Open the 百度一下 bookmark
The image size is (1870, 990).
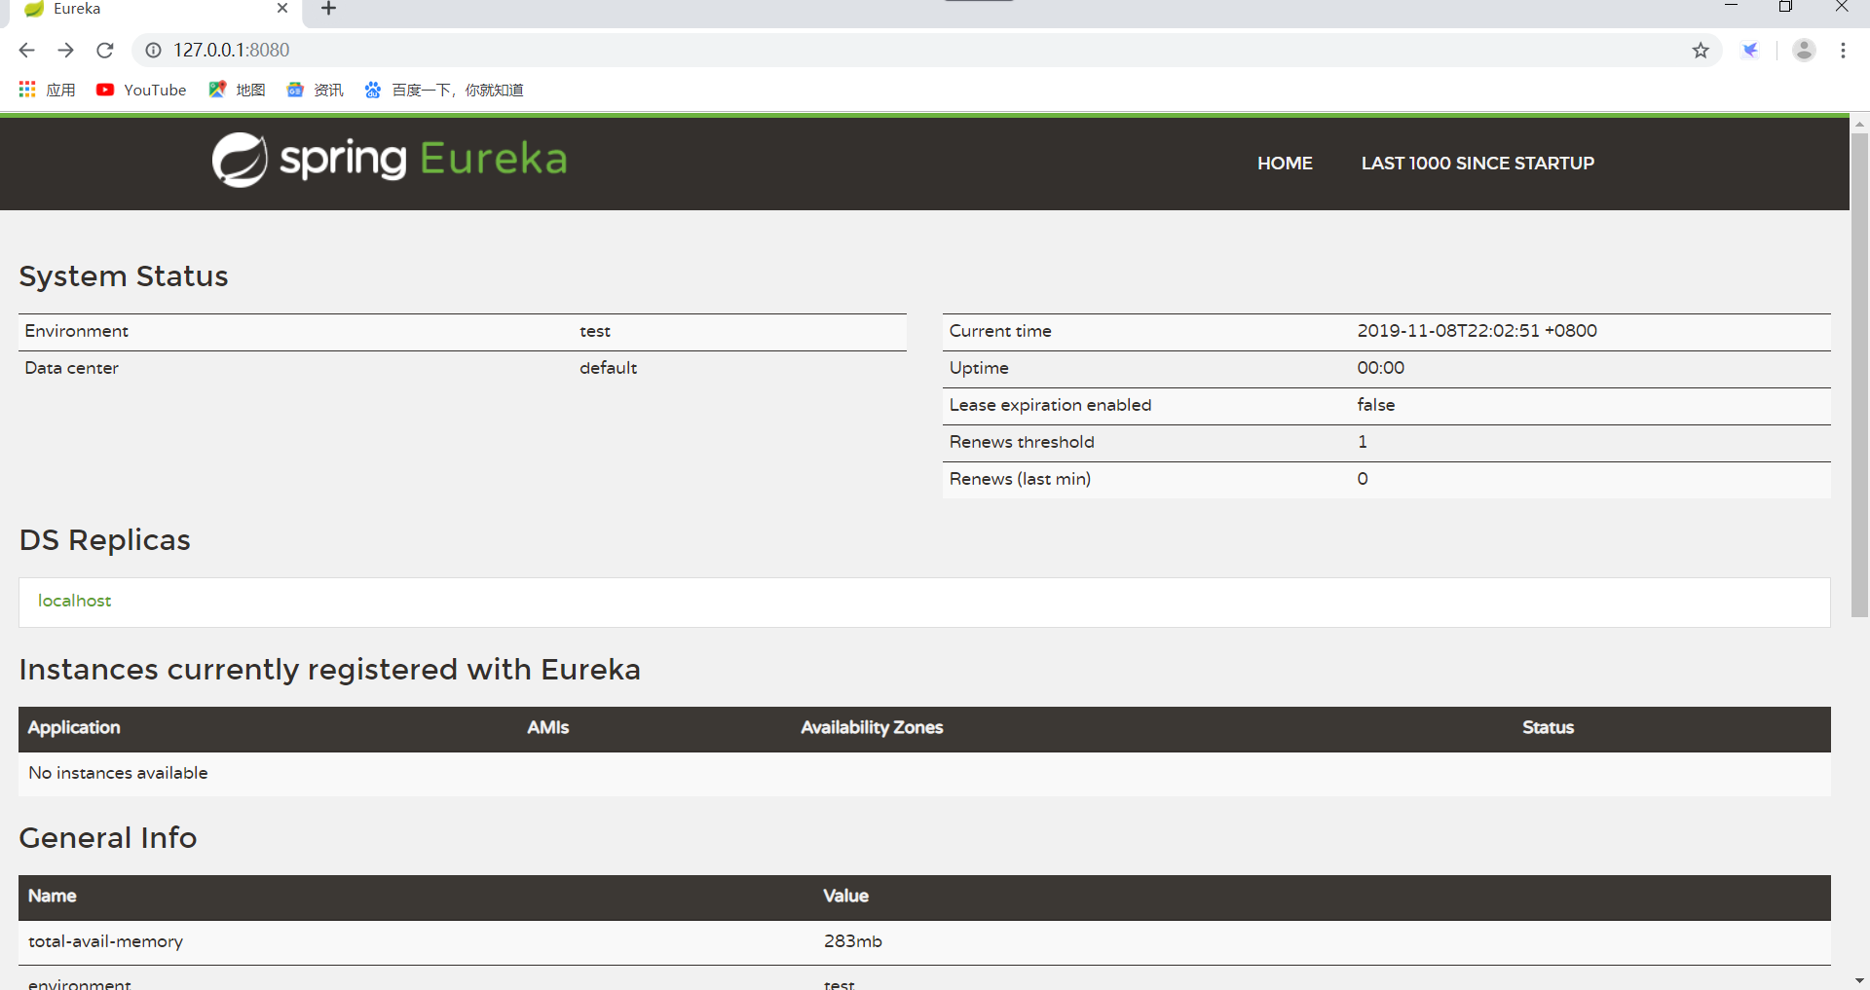[444, 90]
